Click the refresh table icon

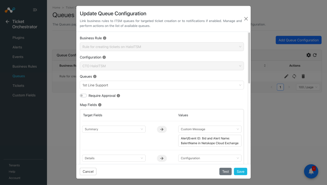click(315, 55)
